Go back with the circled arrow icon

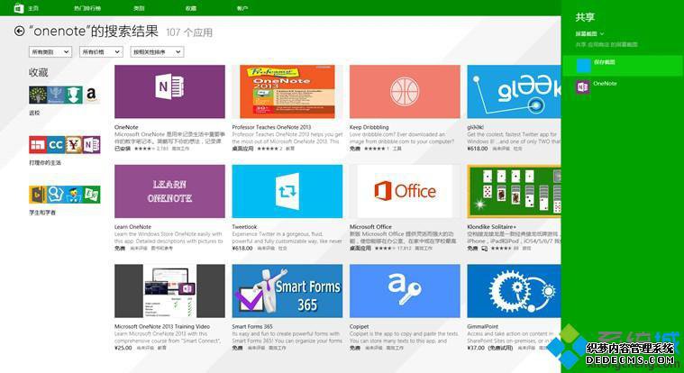pyautogui.click(x=19, y=31)
